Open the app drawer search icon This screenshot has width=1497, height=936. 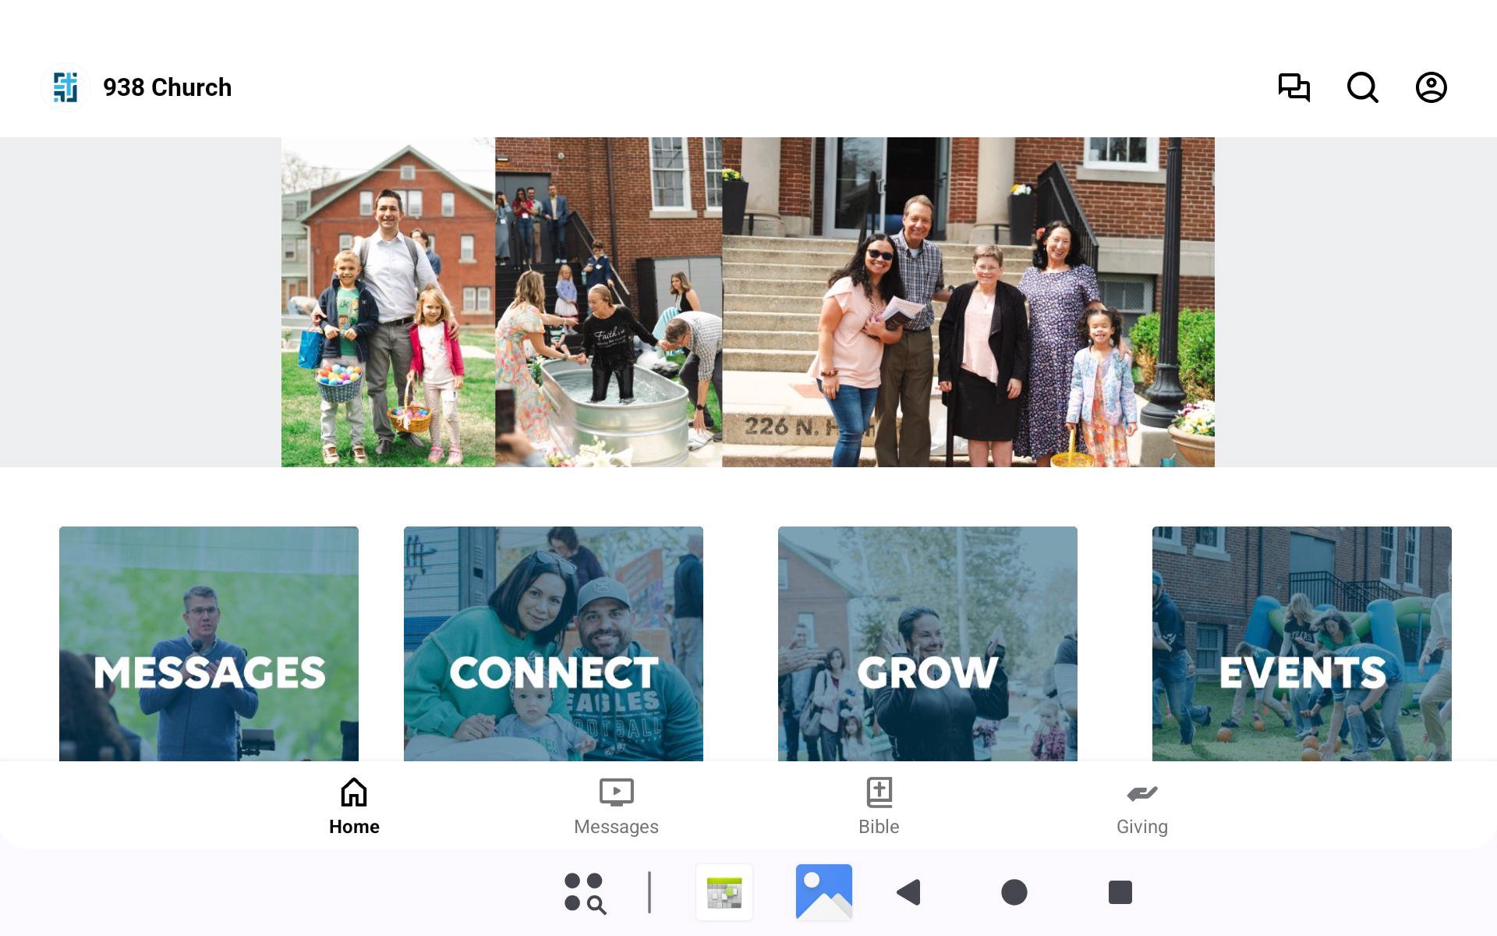[x=585, y=892]
